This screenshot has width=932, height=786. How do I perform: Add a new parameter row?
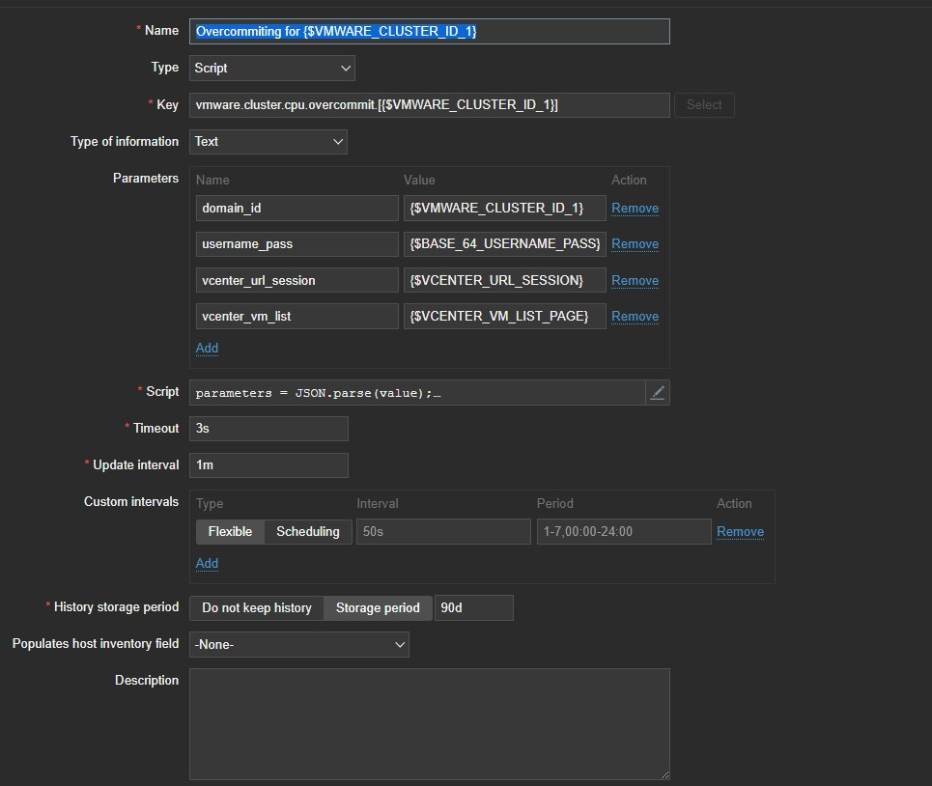click(x=207, y=349)
